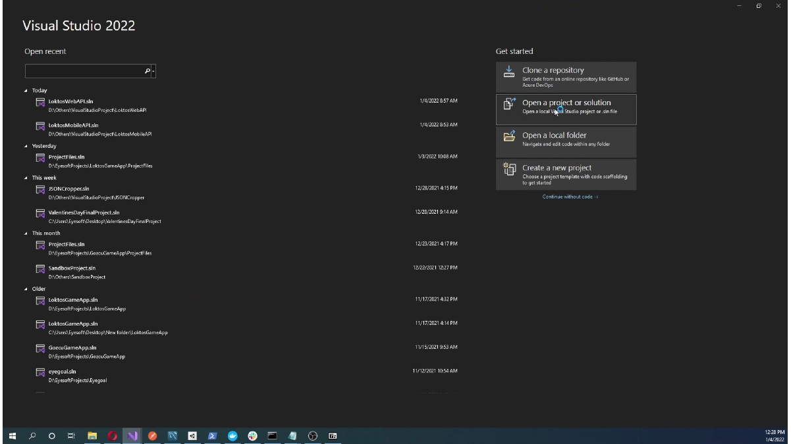Open Postman from the taskbar
Viewport: 791px width, 444px height.
[x=152, y=435]
